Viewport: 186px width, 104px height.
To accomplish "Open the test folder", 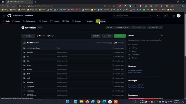I will [28, 74].
